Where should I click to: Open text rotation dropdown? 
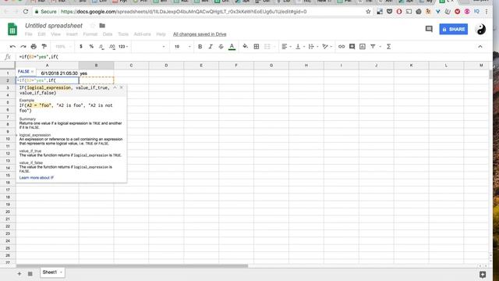(327, 47)
